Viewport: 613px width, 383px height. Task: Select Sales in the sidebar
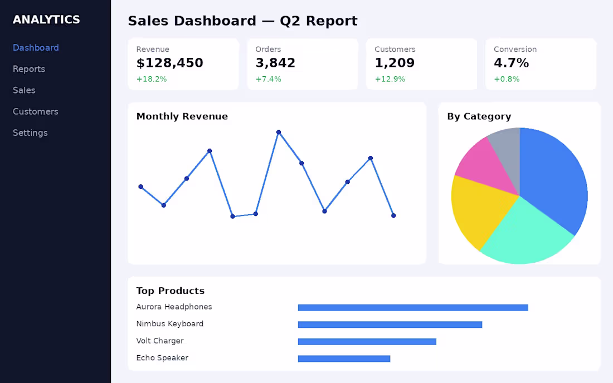coord(24,90)
